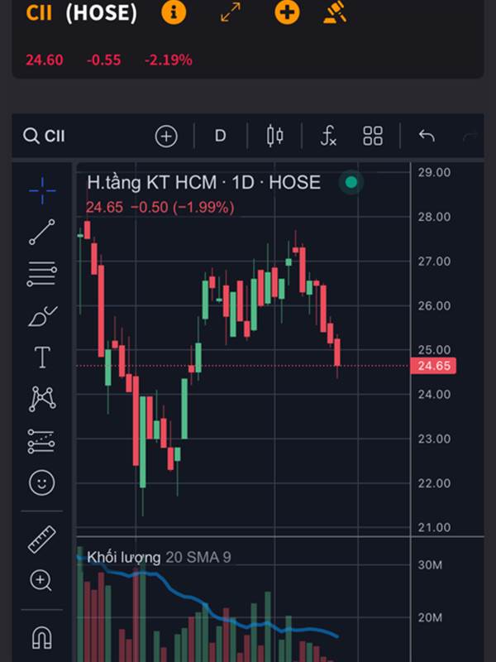Open the emoji icons tool

[x=42, y=482]
